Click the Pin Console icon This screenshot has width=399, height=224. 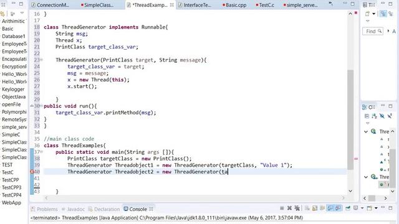(x=348, y=208)
